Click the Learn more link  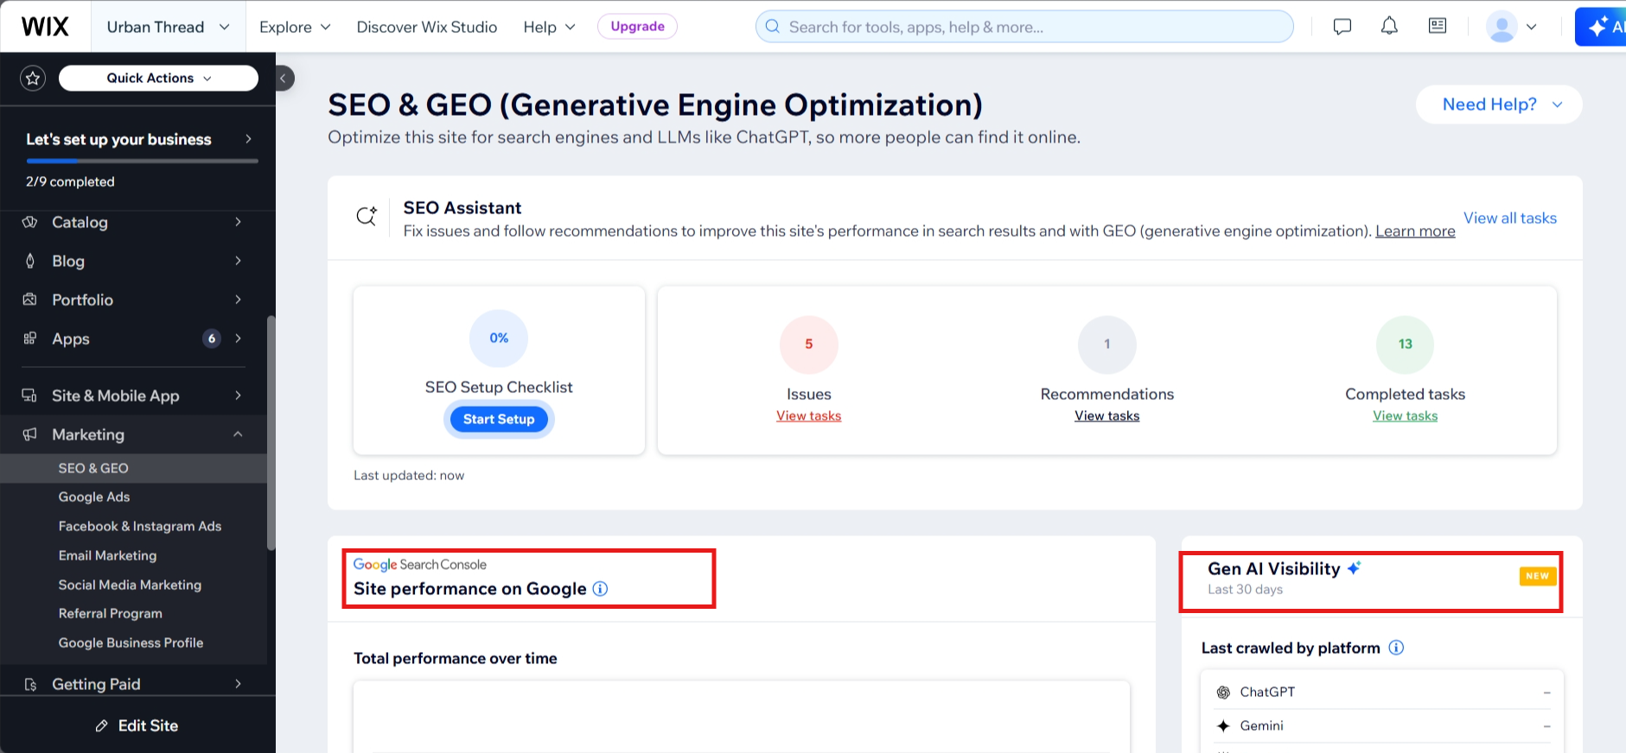click(x=1415, y=231)
